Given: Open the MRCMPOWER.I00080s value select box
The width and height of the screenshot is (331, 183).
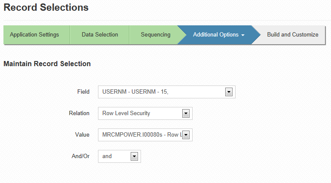Looking at the screenshot, I should click(145, 135).
